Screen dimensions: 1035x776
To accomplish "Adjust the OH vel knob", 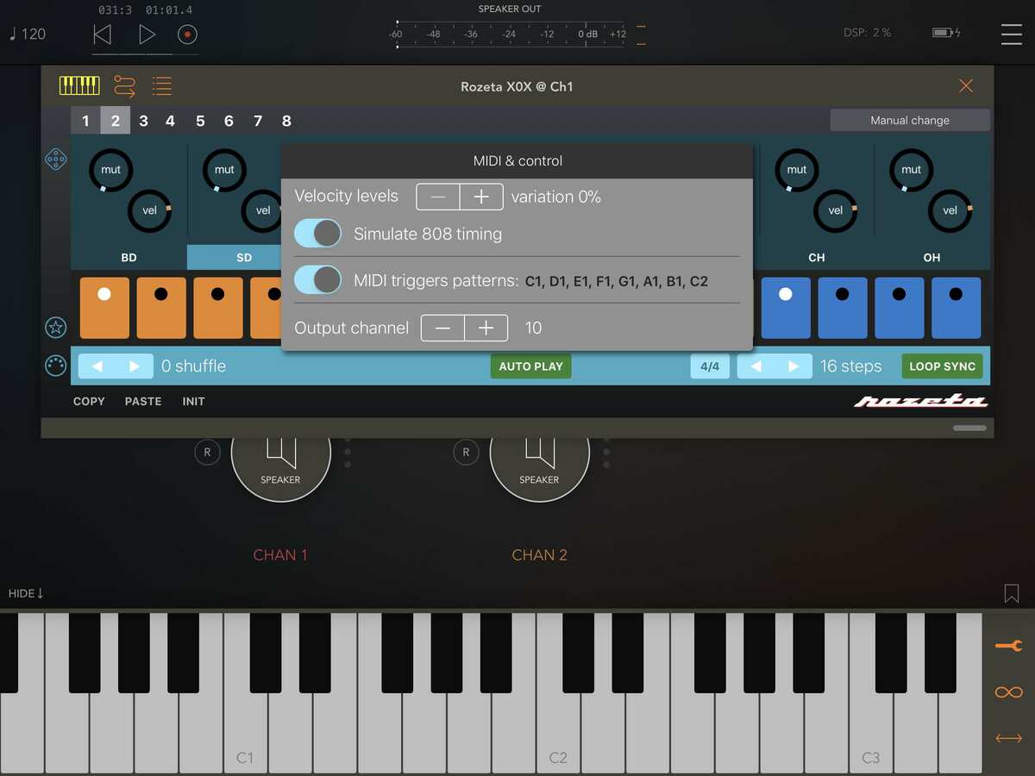I will click(x=950, y=210).
